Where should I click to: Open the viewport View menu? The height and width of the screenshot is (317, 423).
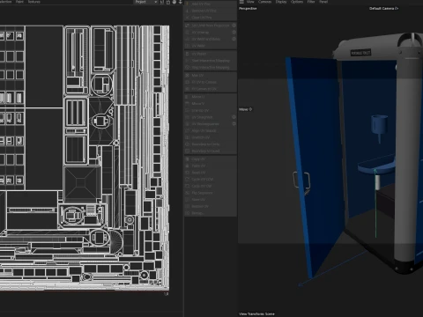click(250, 2)
